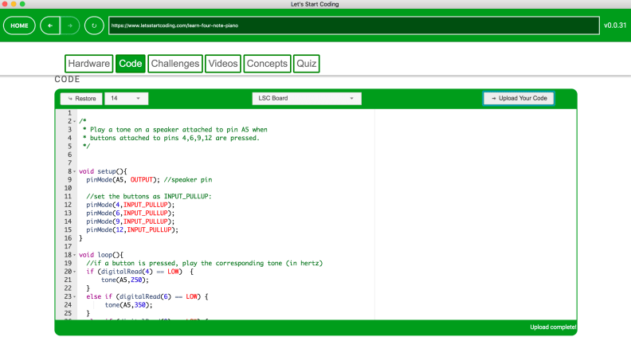The height and width of the screenshot is (337, 631).
Task: Restore the original code
Action: [x=81, y=98]
